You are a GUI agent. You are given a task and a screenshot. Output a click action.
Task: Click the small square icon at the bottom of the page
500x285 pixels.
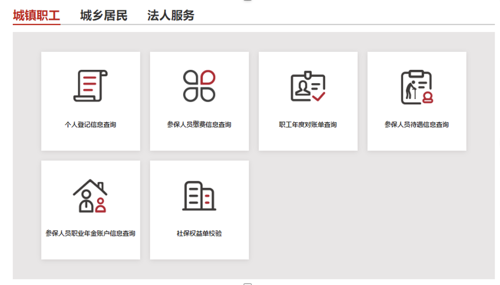pyautogui.click(x=248, y=283)
